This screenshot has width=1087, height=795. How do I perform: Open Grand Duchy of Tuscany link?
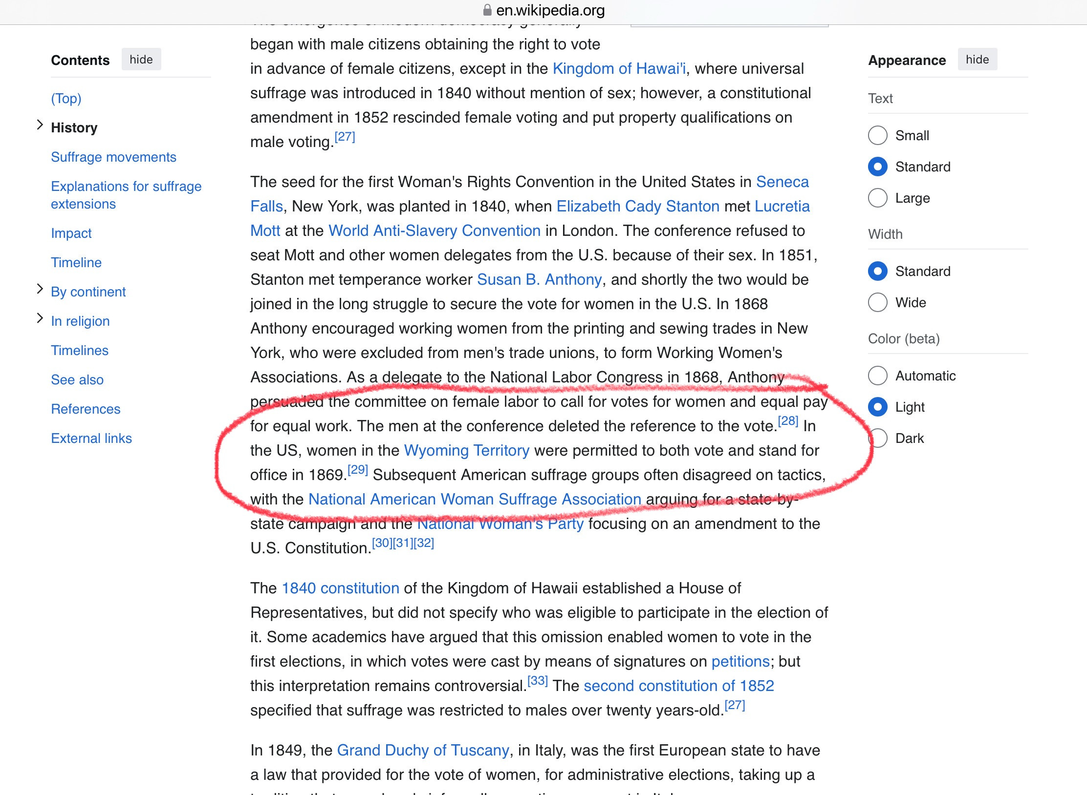[423, 750]
